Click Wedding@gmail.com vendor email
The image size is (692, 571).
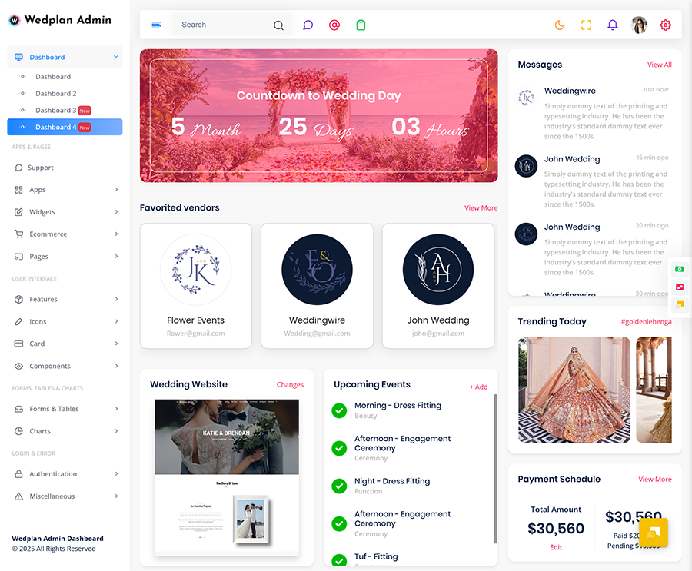(317, 334)
